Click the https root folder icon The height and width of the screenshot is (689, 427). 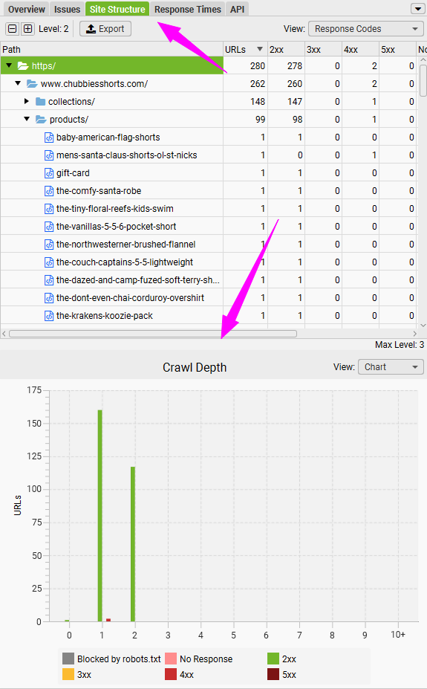(23, 66)
